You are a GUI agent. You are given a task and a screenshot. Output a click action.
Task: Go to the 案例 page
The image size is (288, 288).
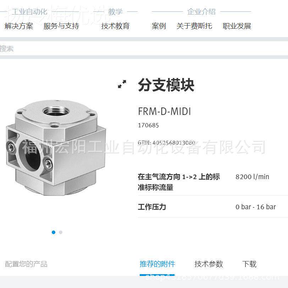point(159,26)
